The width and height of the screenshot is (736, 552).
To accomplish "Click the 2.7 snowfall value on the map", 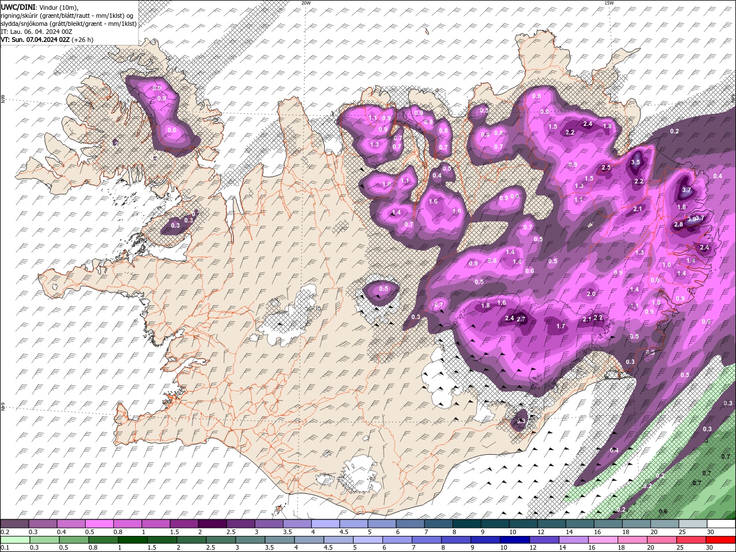I will point(522,319).
